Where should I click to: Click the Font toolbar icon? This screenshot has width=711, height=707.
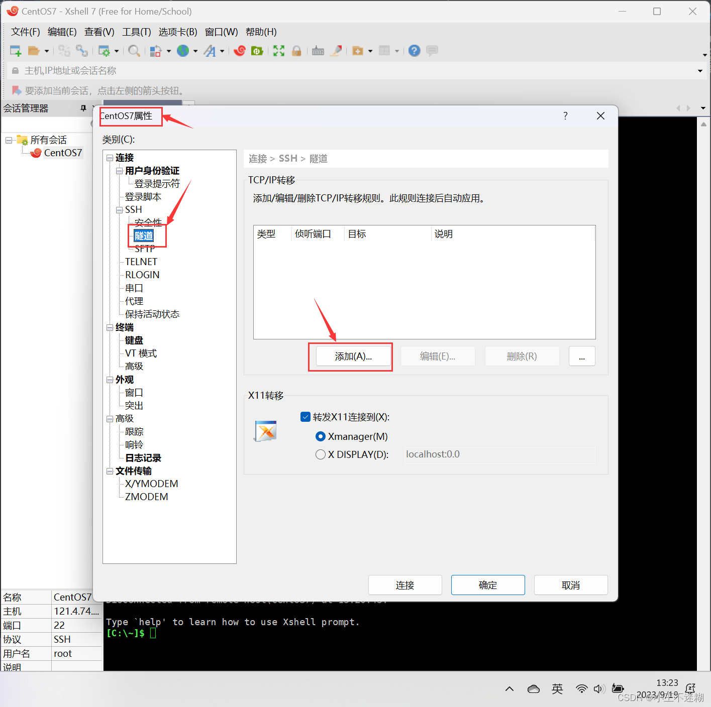pos(210,51)
